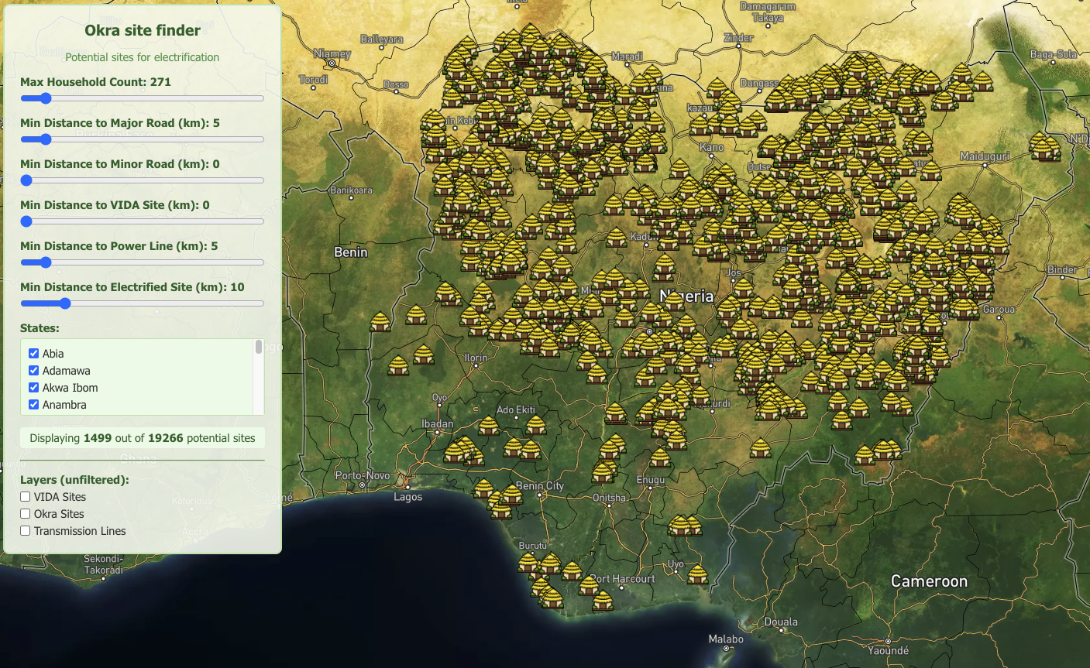Disable the Akwa Ibom state filter
The width and height of the screenshot is (1090, 668).
click(33, 388)
